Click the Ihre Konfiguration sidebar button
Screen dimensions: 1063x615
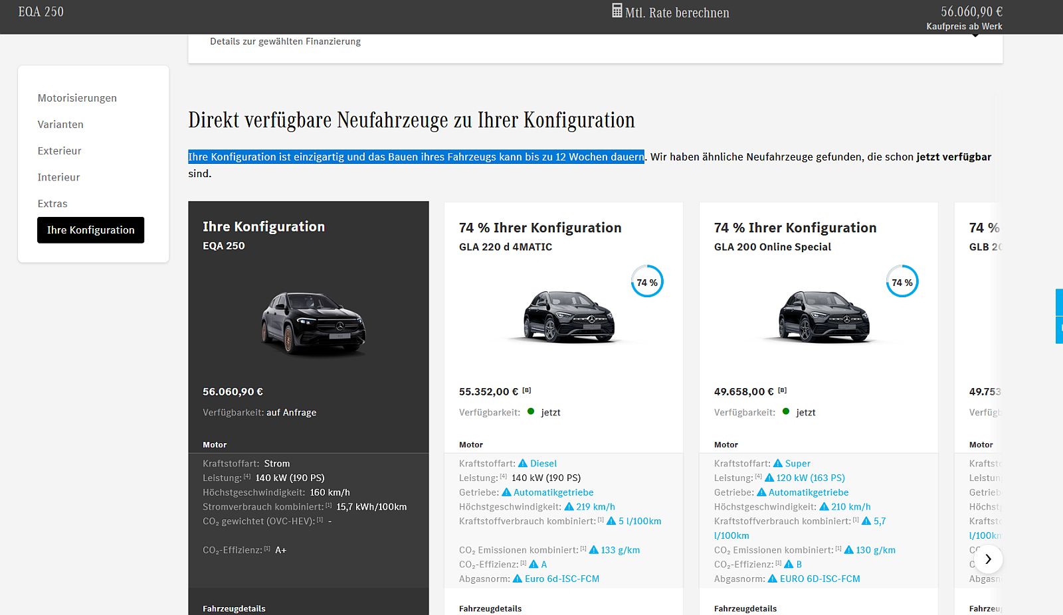[90, 230]
